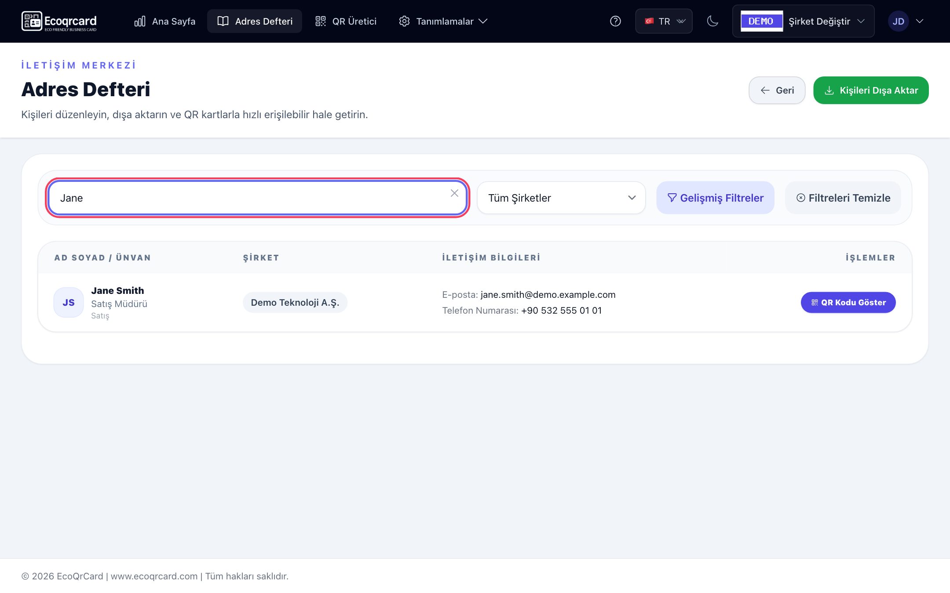Open Gelişmiş Filtreler advanced filters
Viewport: 950px width, 593px height.
715,198
